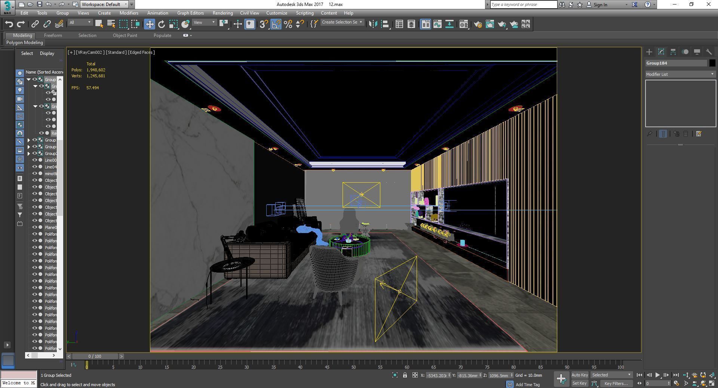
Task: Click the Set Key button
Action: pyautogui.click(x=580, y=383)
